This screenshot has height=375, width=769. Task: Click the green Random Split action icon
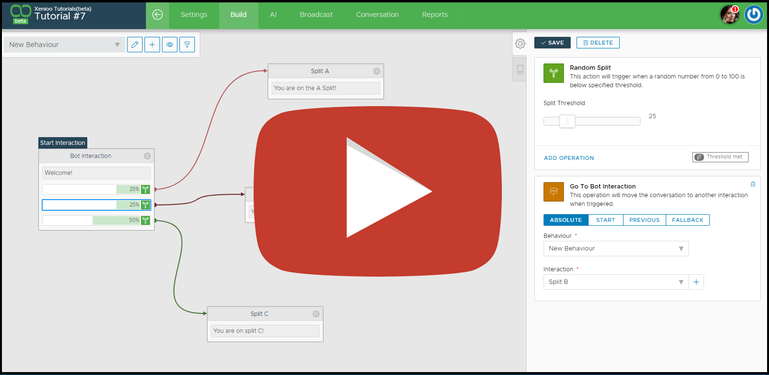pyautogui.click(x=554, y=73)
